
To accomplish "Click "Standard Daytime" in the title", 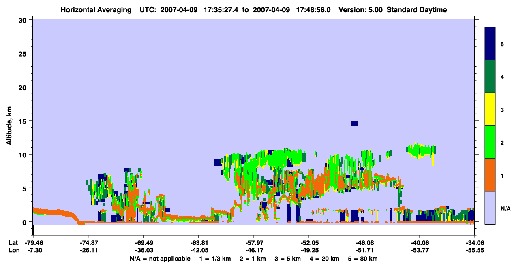I will [x=417, y=10].
